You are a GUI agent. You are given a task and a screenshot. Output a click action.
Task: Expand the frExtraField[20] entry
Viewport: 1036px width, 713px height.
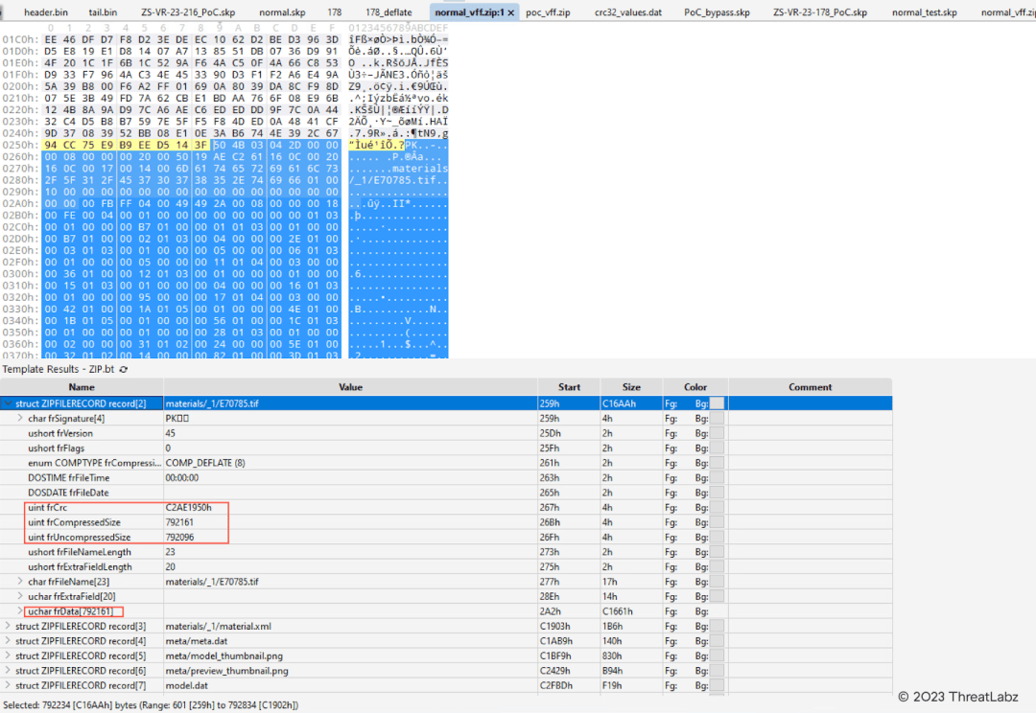21,596
